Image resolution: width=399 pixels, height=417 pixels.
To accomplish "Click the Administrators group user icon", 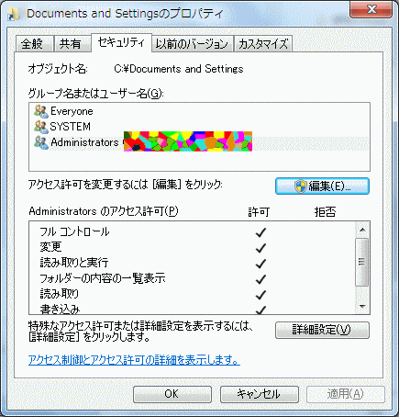I will [x=41, y=142].
